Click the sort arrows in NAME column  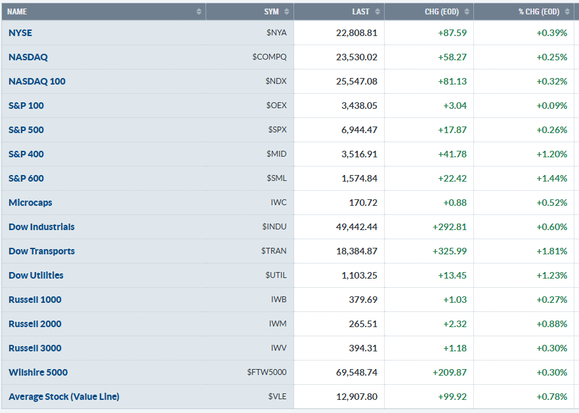pos(199,12)
